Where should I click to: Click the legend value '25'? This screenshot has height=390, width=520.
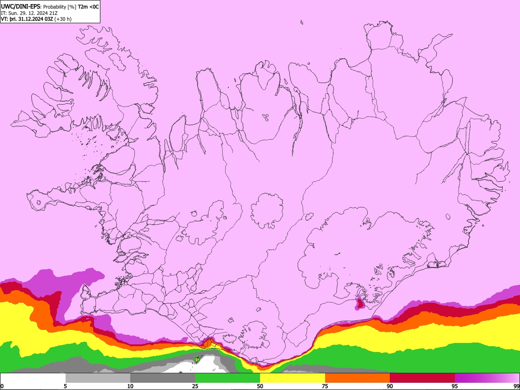click(x=195, y=386)
